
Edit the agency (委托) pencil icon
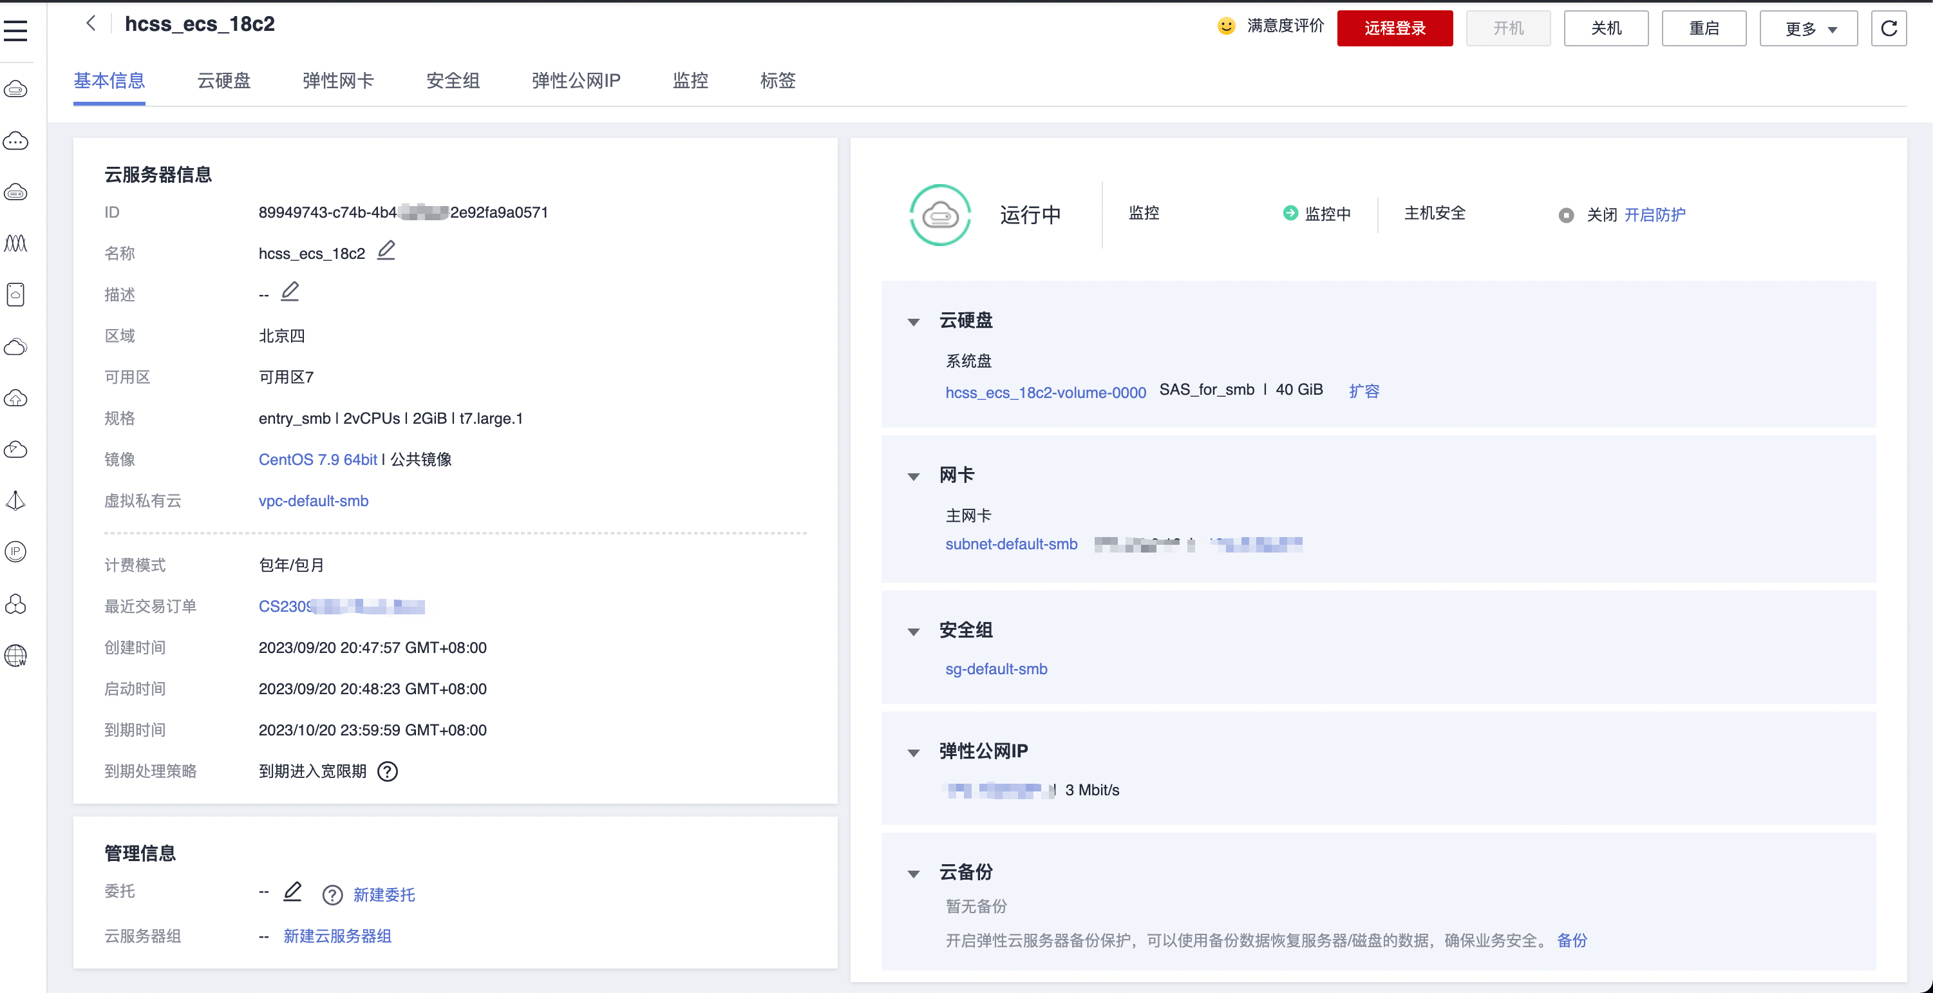(292, 892)
